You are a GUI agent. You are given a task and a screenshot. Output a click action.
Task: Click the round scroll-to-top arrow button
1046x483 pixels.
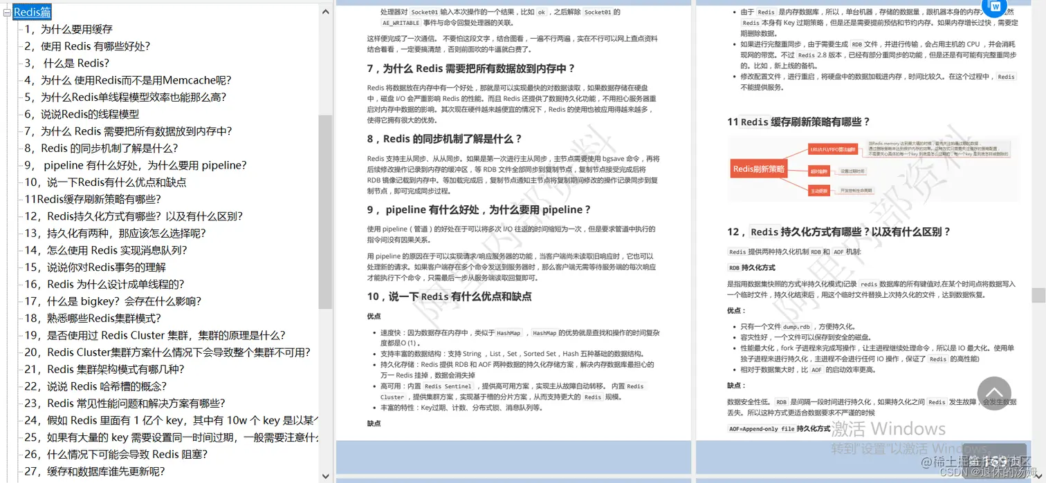[995, 394]
